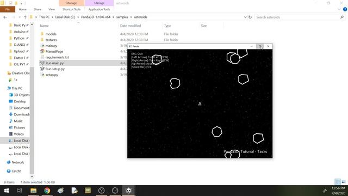Open Documents in navigation pane
The width and height of the screenshot is (348, 196).
[x=20, y=108]
